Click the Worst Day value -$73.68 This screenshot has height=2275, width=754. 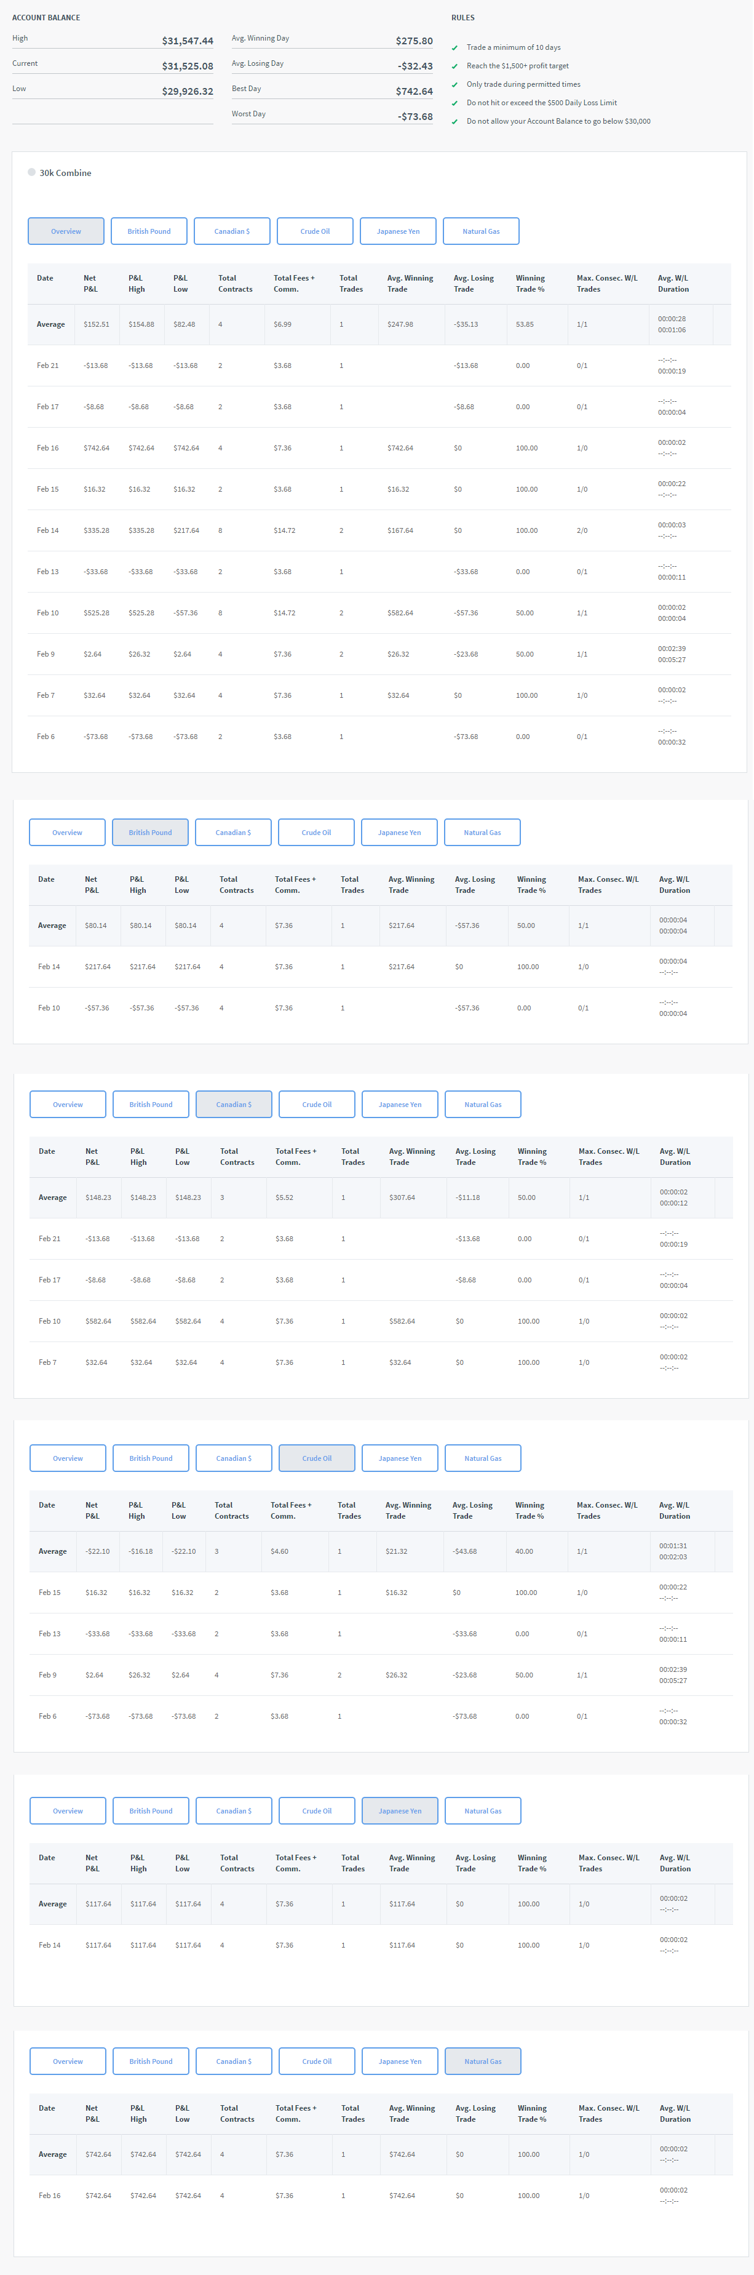click(414, 116)
